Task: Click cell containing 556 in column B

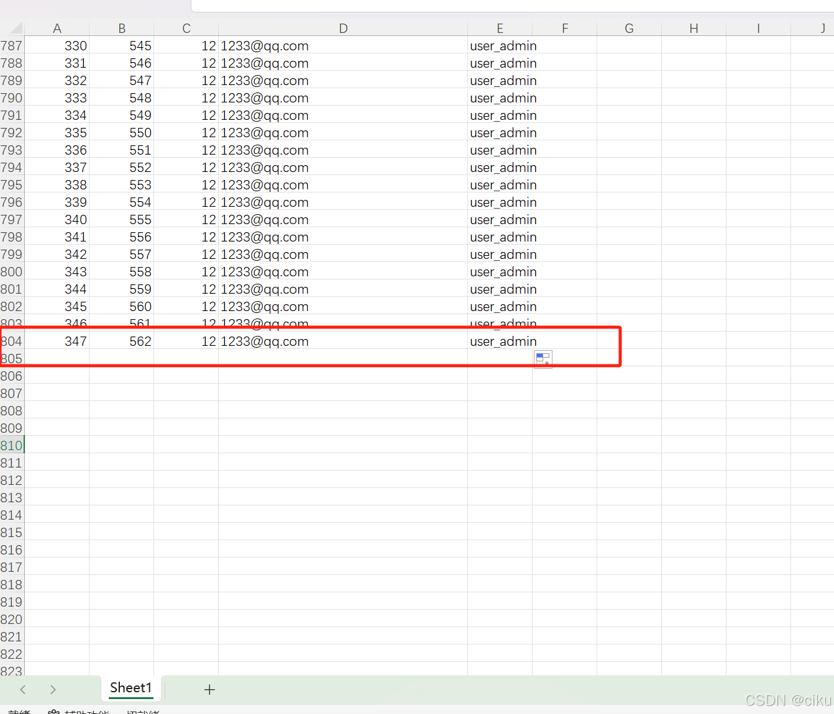Action: 122,237
